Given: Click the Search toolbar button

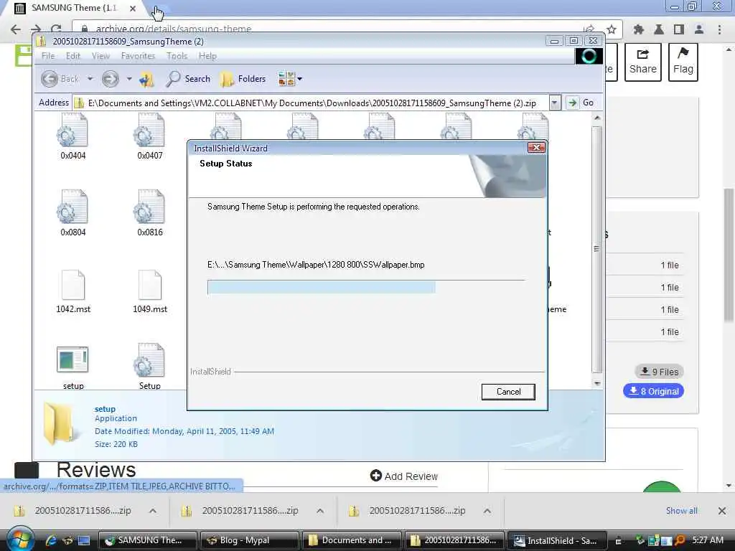Looking at the screenshot, I should (x=188, y=79).
